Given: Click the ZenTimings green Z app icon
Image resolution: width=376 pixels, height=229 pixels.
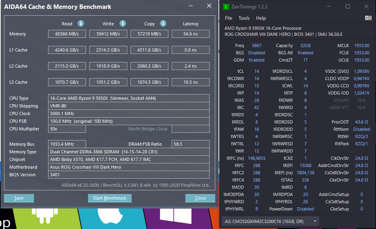Looking at the screenshot, I should [x=226, y=7].
